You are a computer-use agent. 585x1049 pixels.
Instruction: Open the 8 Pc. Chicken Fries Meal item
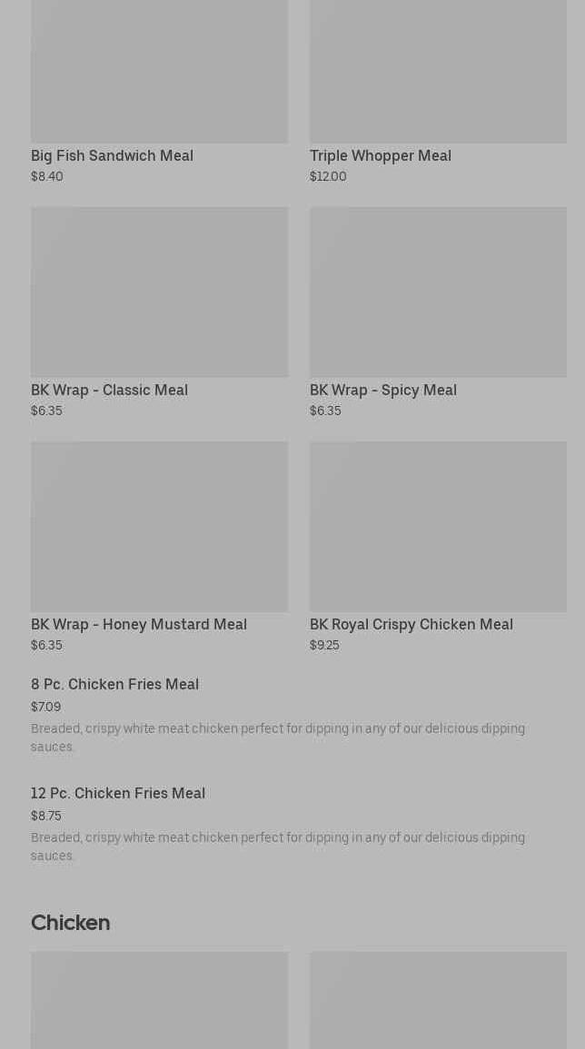click(114, 685)
